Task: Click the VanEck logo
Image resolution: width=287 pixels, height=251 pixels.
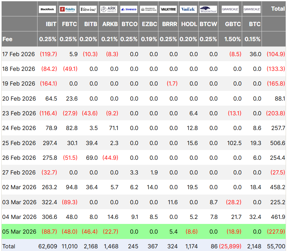Action: [x=188, y=9]
